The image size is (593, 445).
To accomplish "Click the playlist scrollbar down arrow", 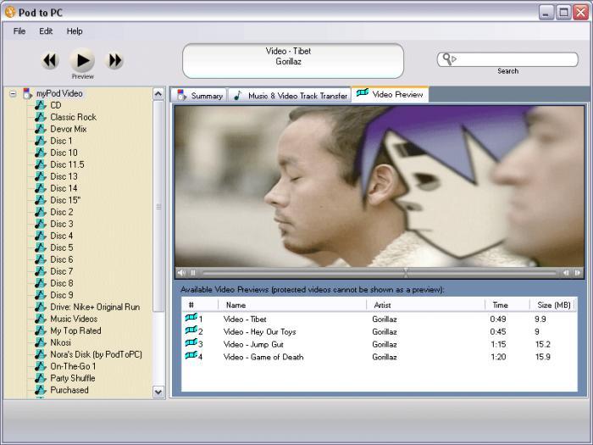I will coord(158,392).
